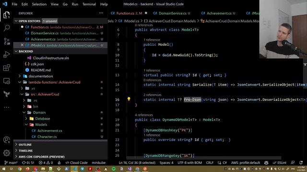
Task: Click AWS: profile:default status item
Action: click(246, 162)
